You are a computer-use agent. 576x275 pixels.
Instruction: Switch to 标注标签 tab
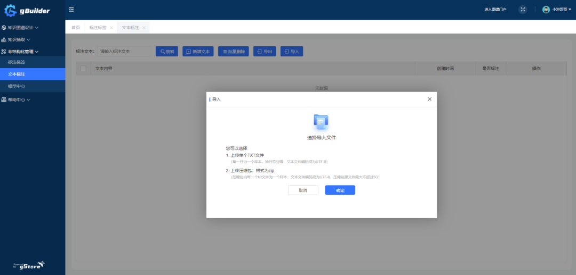[98, 28]
